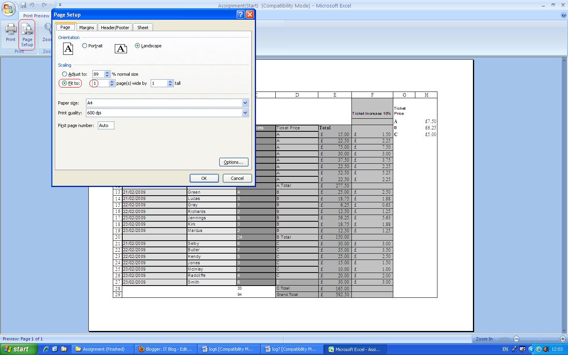568x355 pixels.
Task: Click the dialog help question mark button
Action: (x=241, y=15)
